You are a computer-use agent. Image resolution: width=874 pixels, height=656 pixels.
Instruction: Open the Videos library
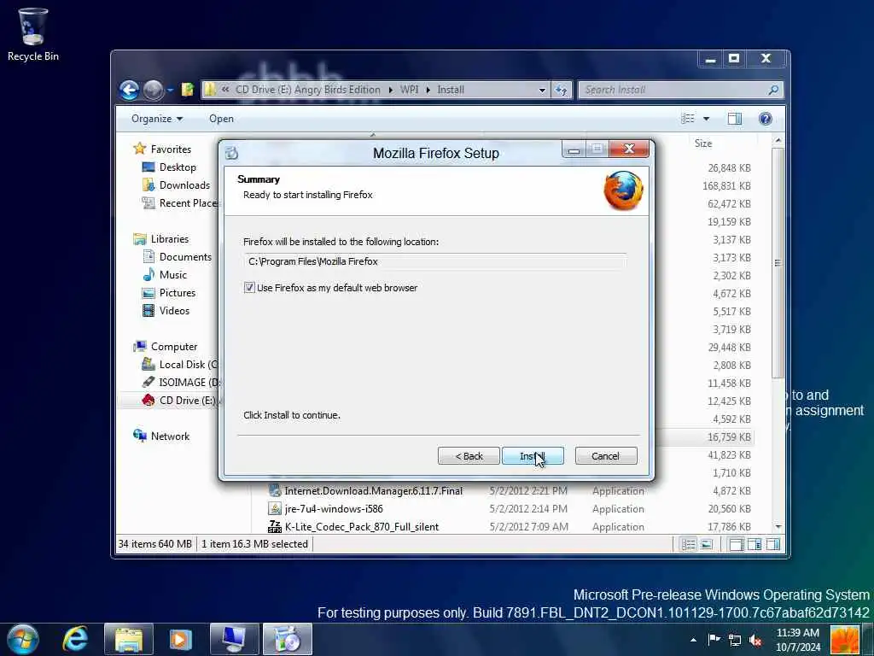click(x=174, y=311)
